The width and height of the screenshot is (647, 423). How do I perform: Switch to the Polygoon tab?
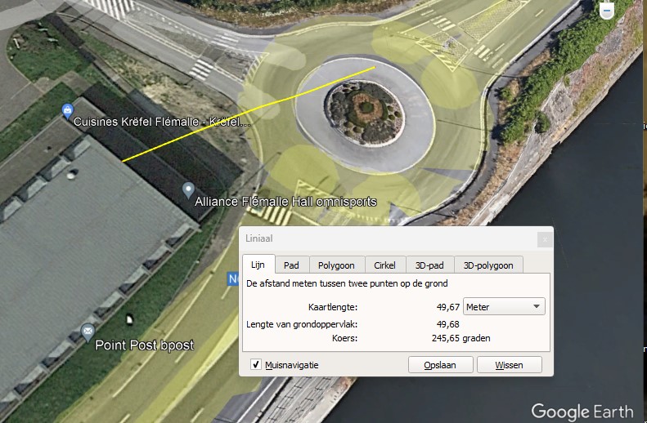(x=336, y=265)
